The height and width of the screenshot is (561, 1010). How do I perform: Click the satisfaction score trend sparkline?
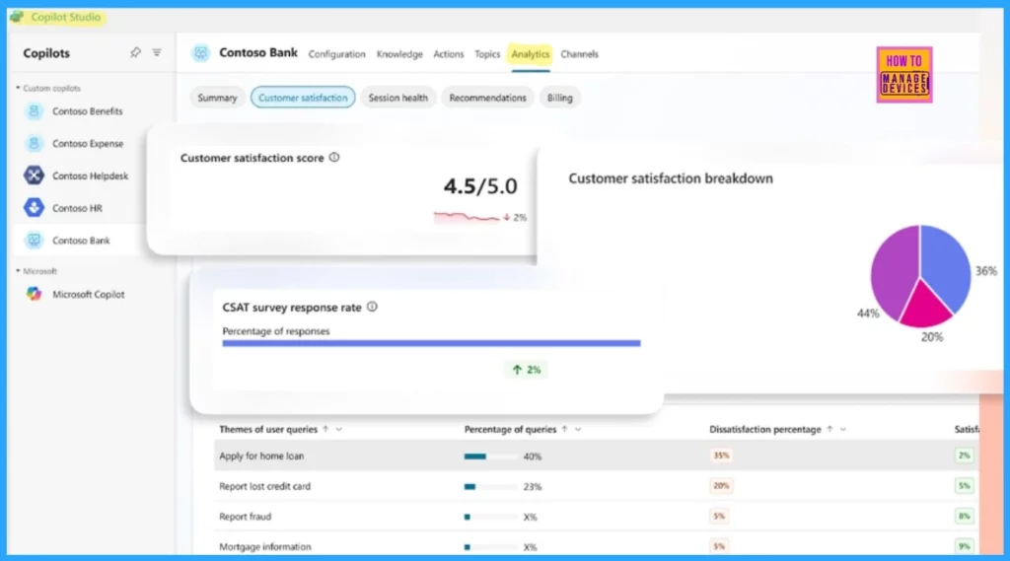click(x=467, y=217)
